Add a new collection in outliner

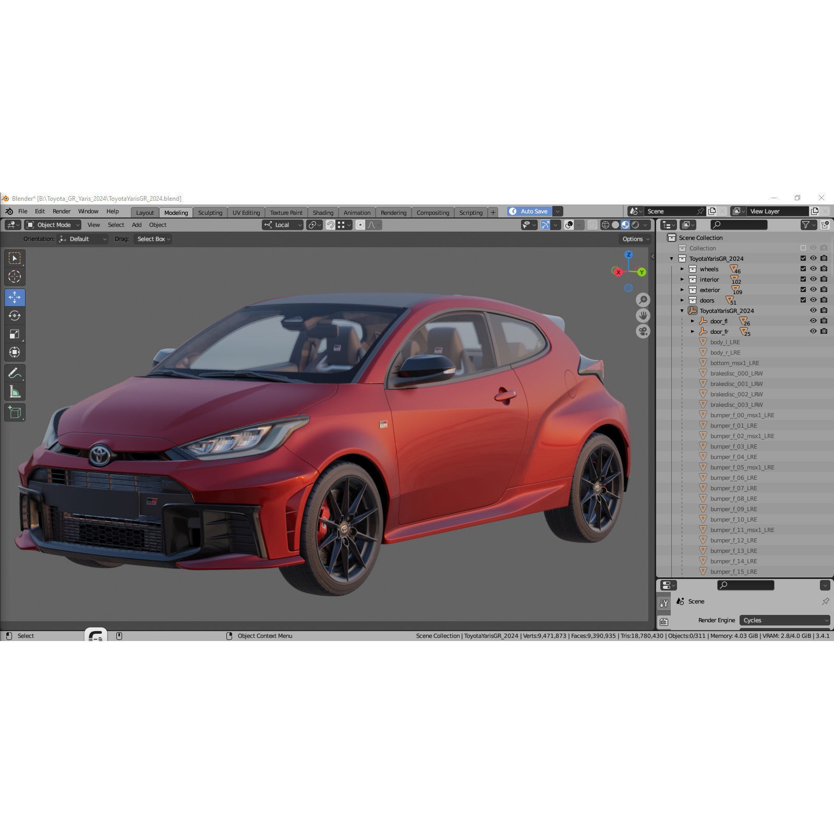click(x=825, y=225)
